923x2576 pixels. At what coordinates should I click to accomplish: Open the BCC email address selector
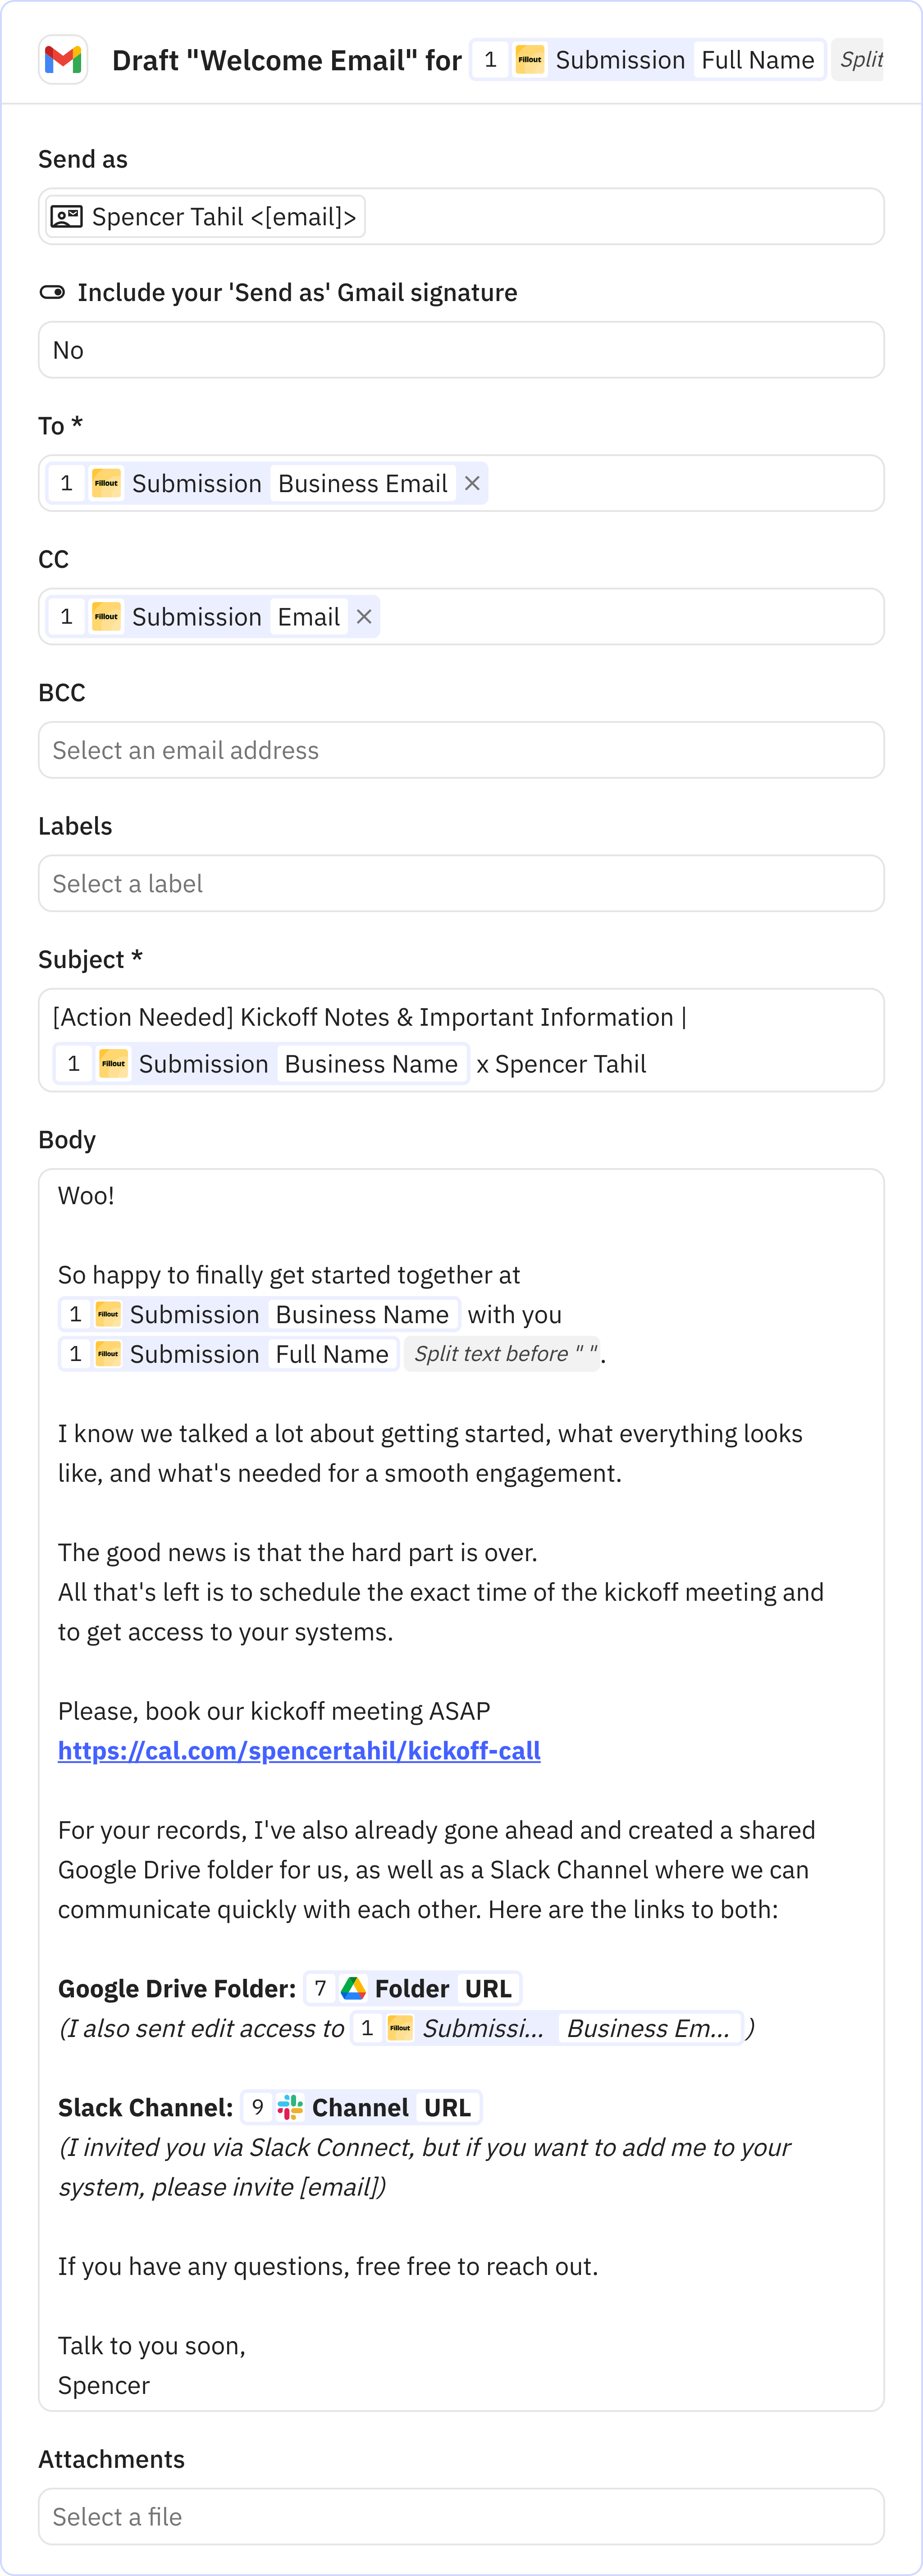coord(460,750)
